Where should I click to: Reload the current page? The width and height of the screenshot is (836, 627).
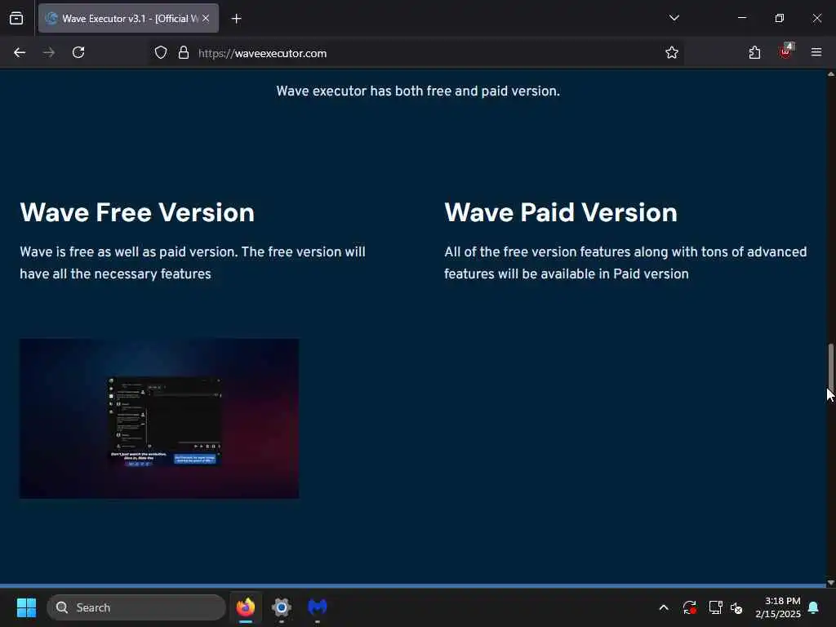(78, 53)
